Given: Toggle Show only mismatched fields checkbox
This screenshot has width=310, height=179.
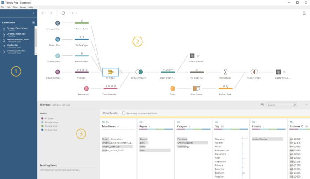Looking at the screenshot, I should 124,113.
